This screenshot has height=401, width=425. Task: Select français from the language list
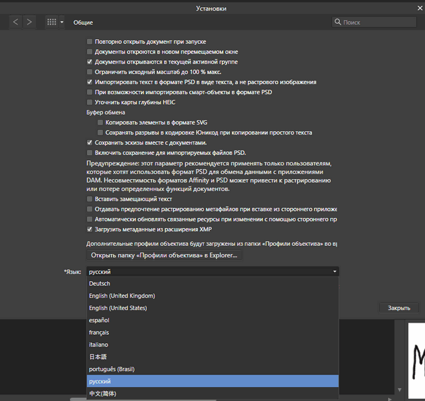(x=100, y=333)
